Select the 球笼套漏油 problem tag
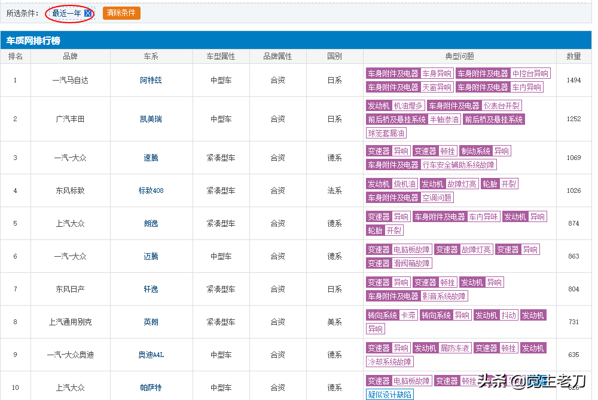The width and height of the screenshot is (598, 400). (x=386, y=133)
